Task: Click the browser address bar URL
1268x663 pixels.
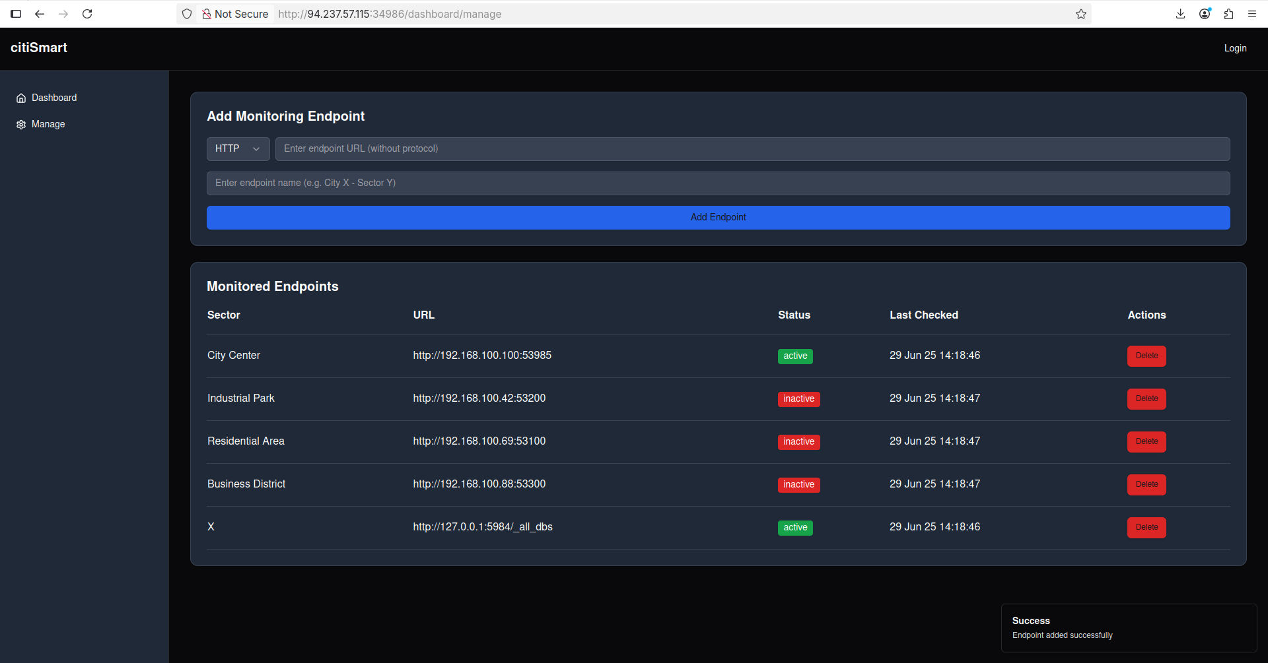Action: pos(390,14)
